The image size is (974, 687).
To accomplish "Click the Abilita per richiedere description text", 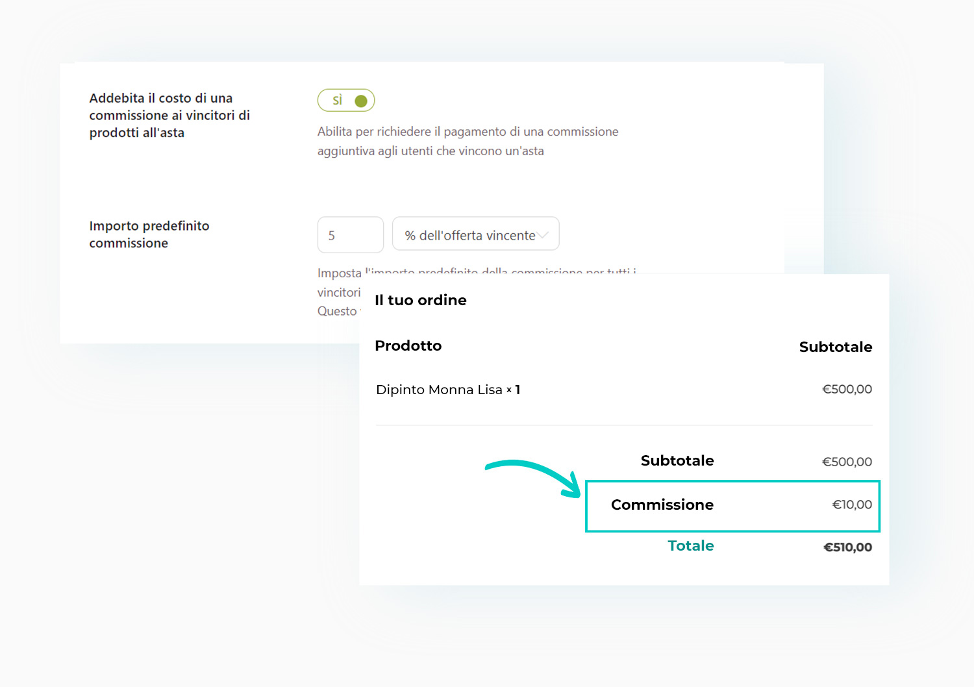I will click(x=468, y=141).
